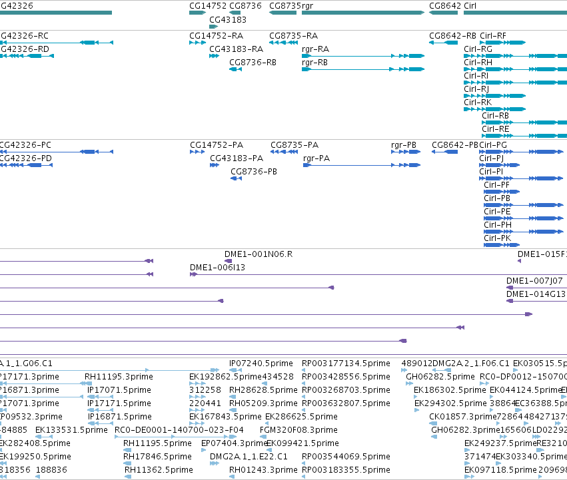This screenshot has width=567, height=480.
Task: Click the Cirl-RG transcript label
Action: pyautogui.click(x=478, y=49)
